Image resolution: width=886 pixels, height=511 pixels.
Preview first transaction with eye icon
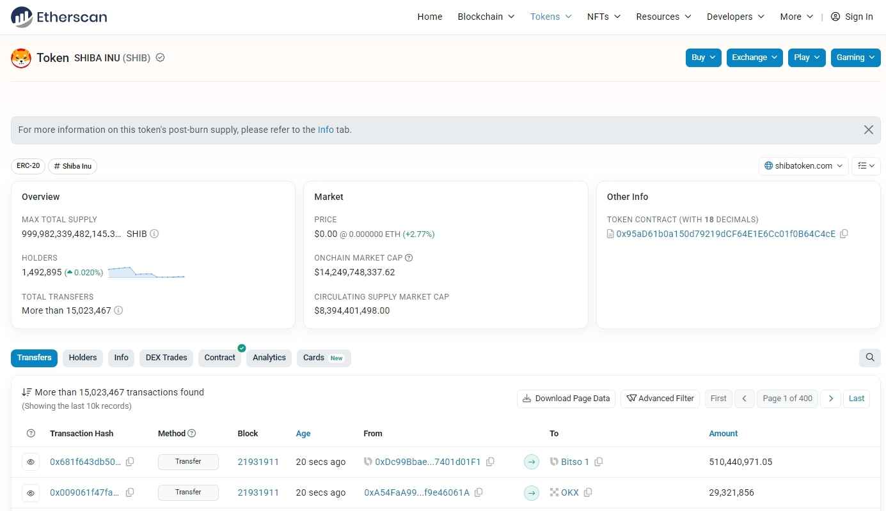(30, 462)
